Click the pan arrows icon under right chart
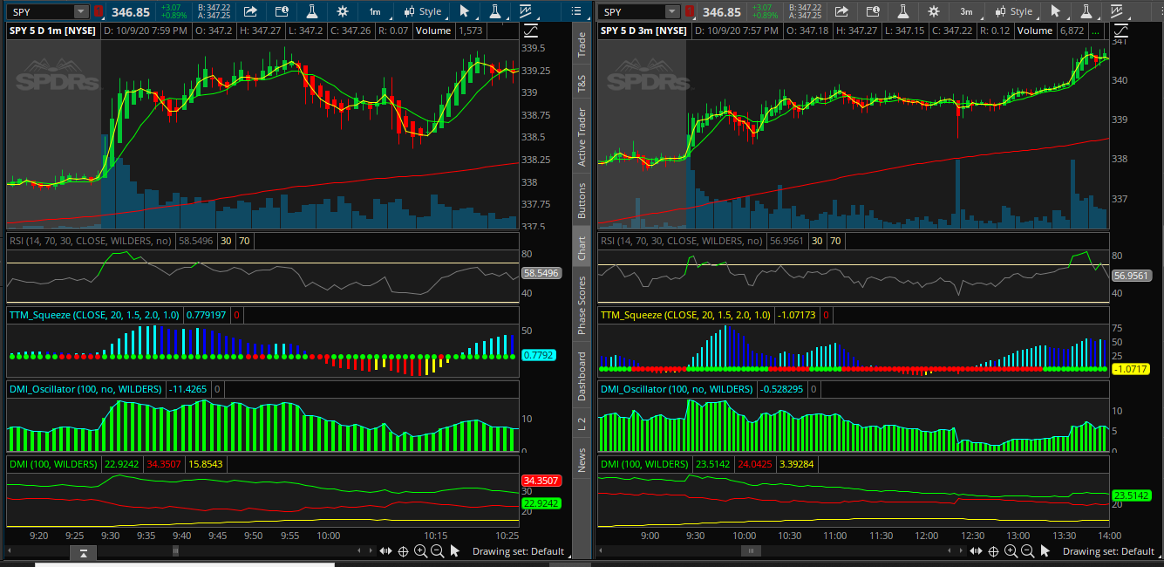This screenshot has width=1164, height=567. click(x=976, y=551)
